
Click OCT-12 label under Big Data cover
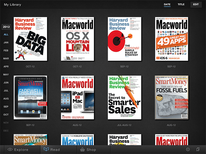click(x=30, y=66)
